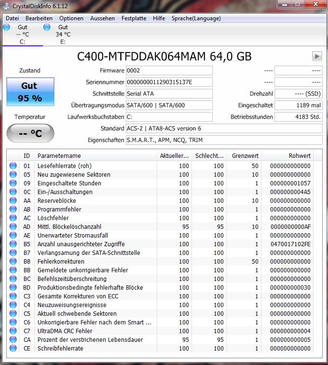Screen dimensions: 328x365
Task: Click the blue health indicator for drive E:
Action: pyautogui.click(x=47, y=27)
